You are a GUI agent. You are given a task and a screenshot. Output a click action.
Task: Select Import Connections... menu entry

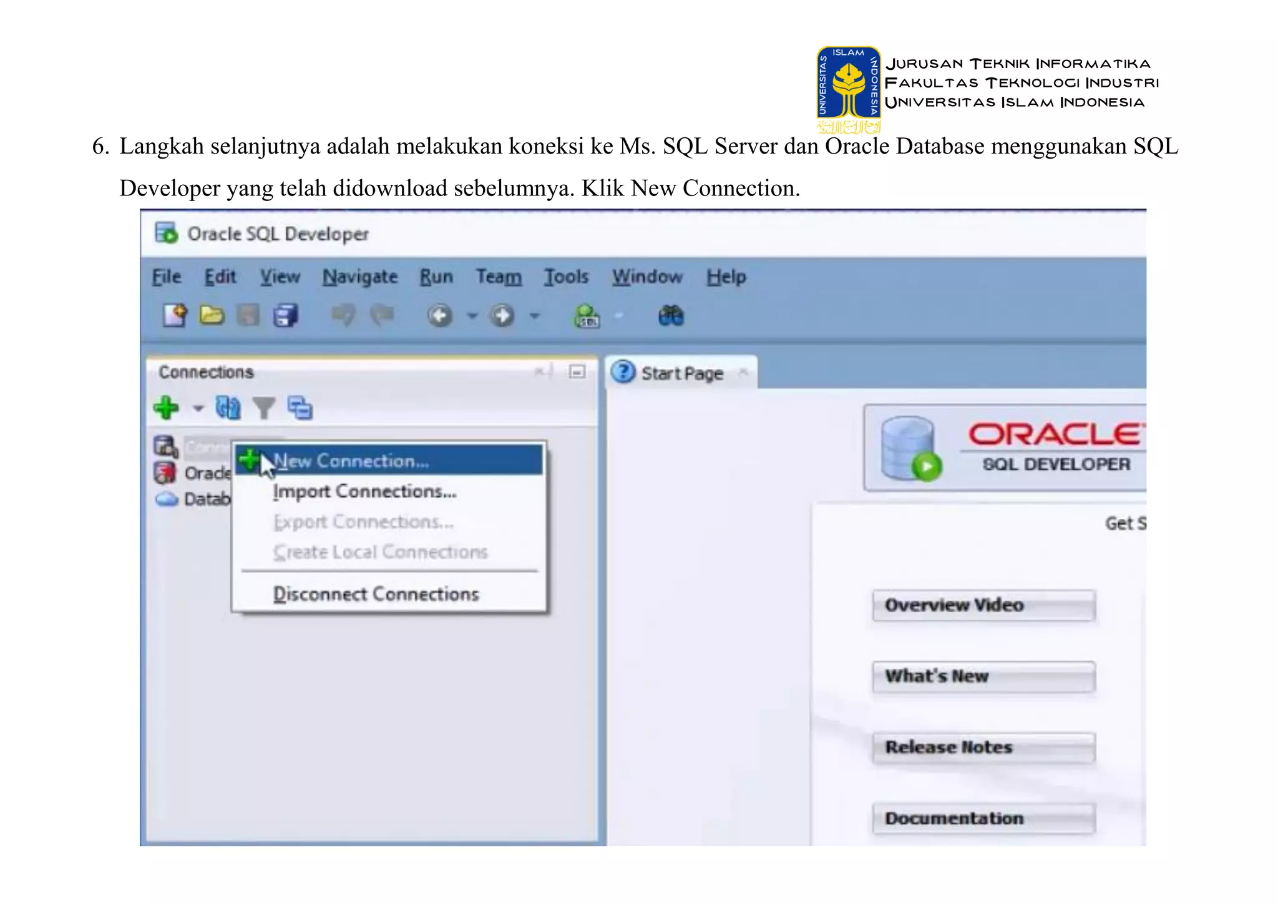point(389,491)
